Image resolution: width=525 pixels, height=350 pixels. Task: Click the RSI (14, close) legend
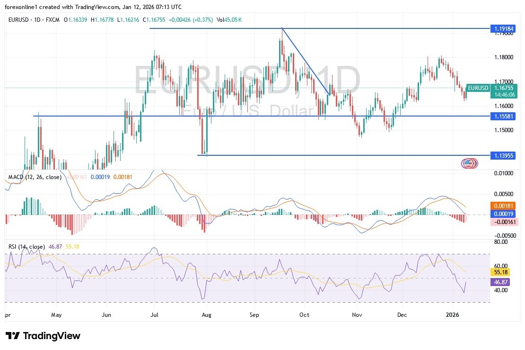pyautogui.click(x=26, y=246)
